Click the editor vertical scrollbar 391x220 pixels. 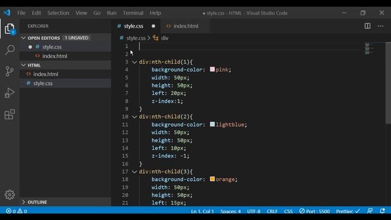(x=388, y=82)
